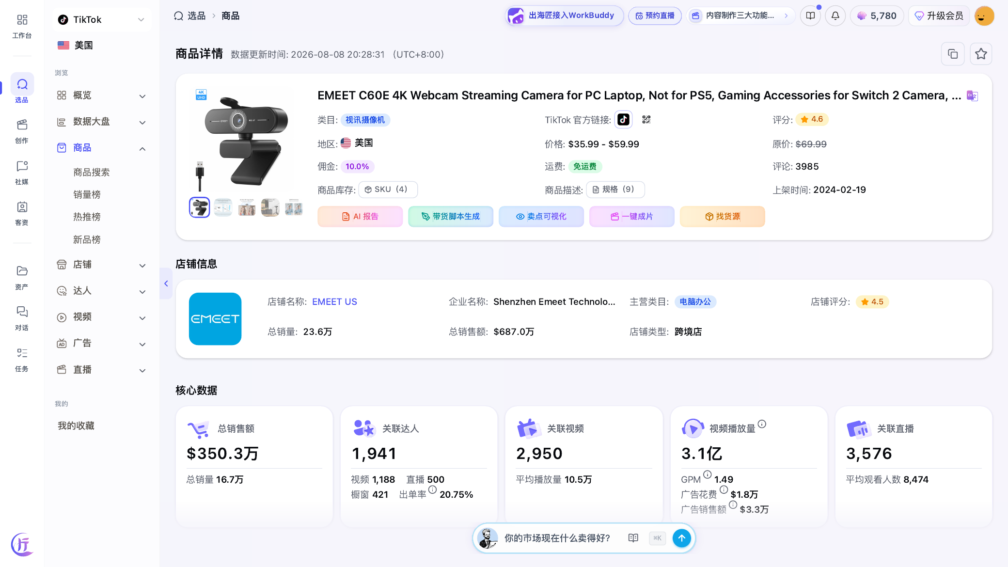Open the notifications bell

(835, 16)
